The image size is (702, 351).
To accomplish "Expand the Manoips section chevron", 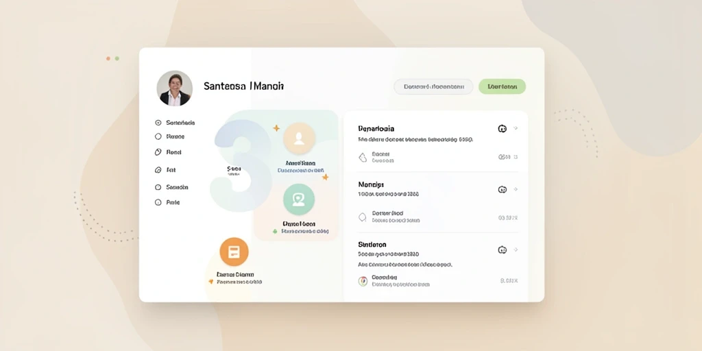I will [516, 189].
